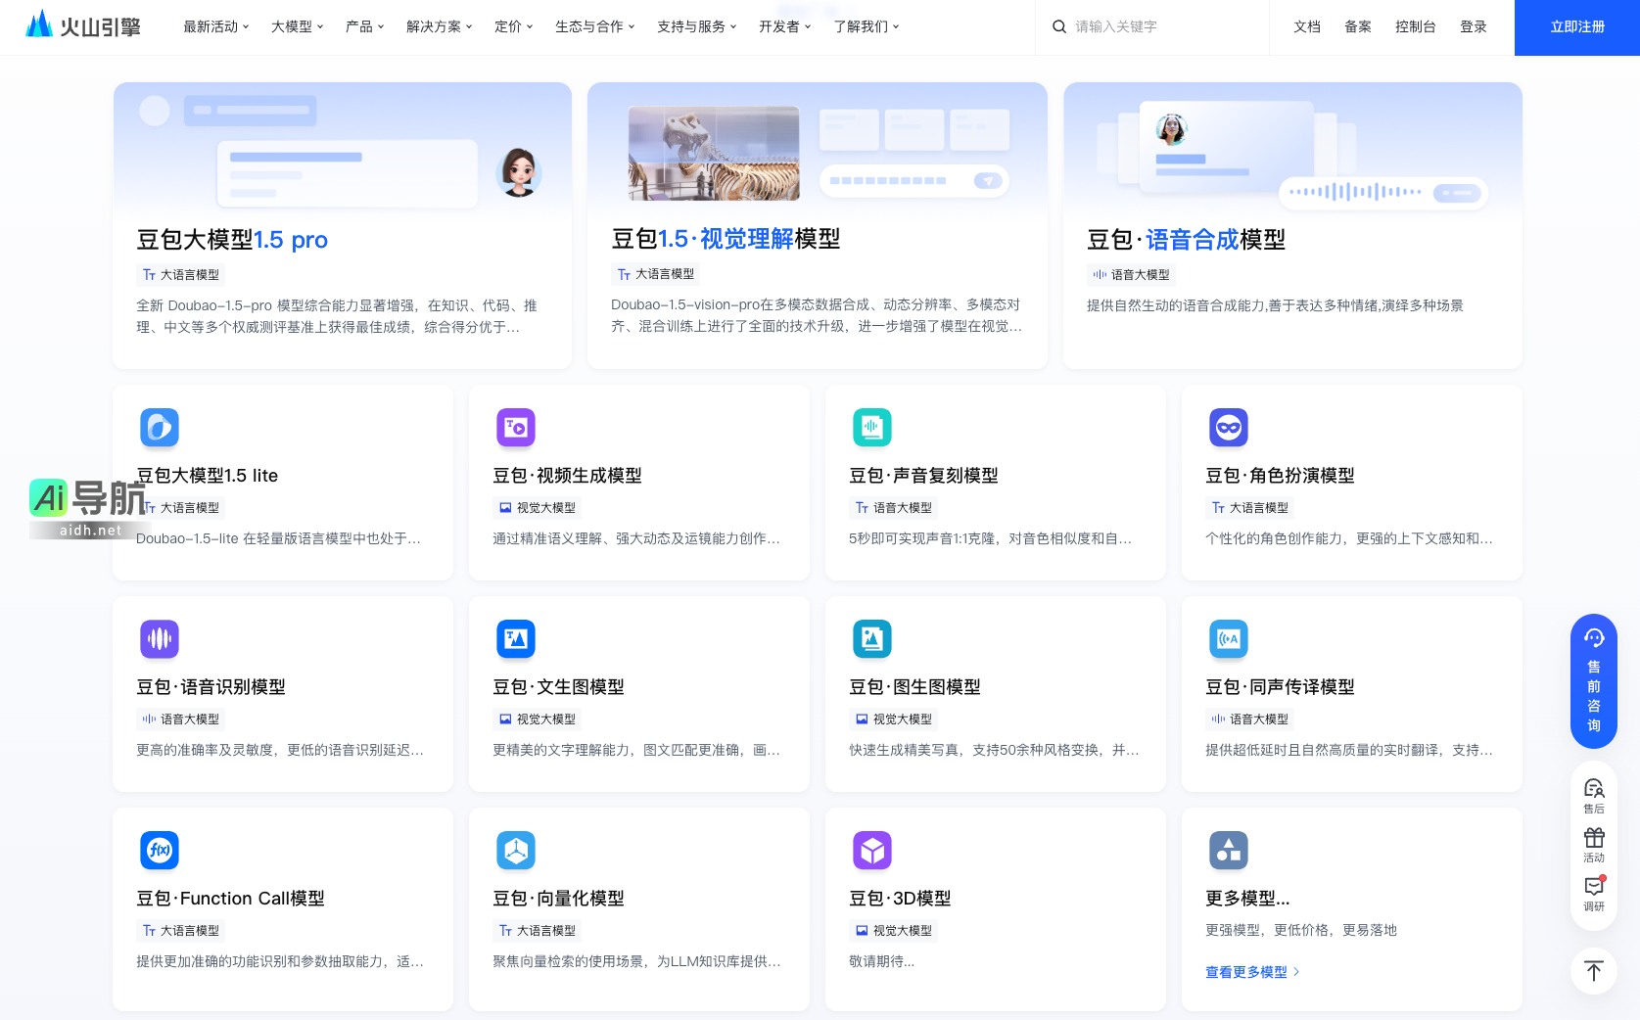Click the video generation model icon

pos(515,428)
